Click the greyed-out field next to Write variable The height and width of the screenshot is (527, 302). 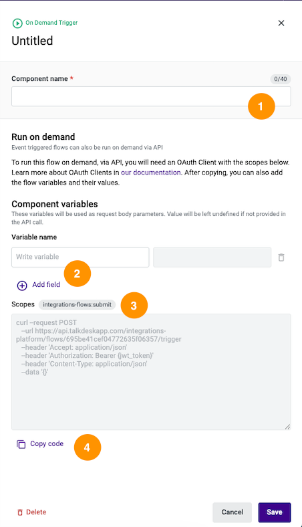(212, 257)
